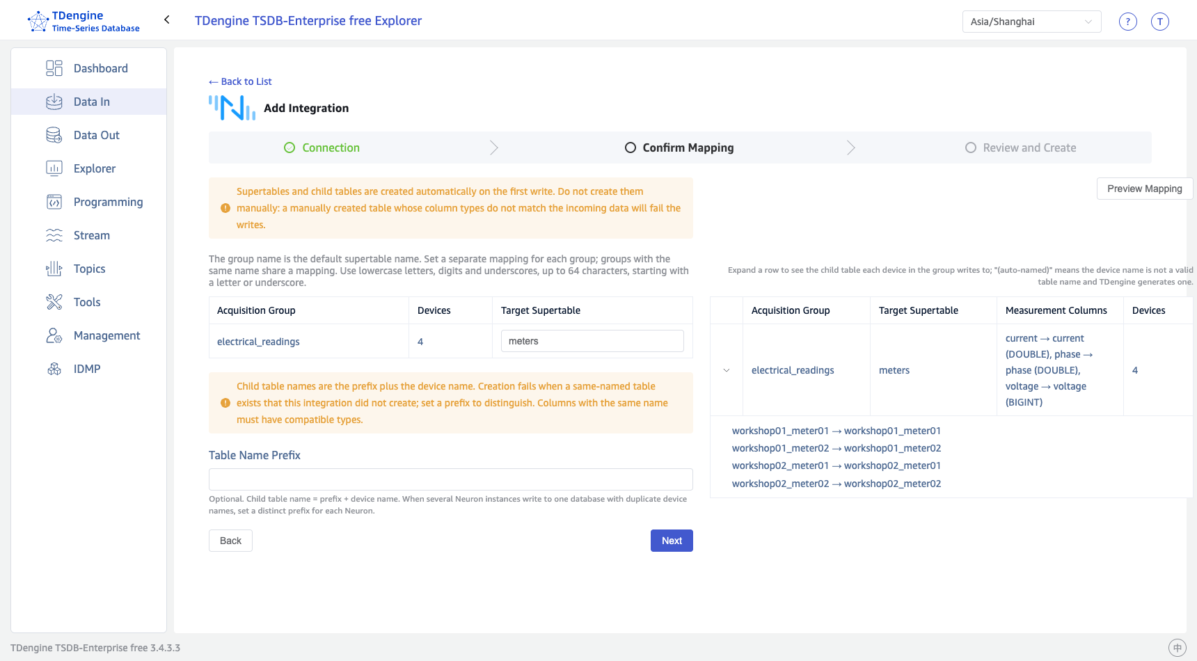Collapse the electrical_readings preview row
Screen dimensions: 1197x661
click(727, 370)
